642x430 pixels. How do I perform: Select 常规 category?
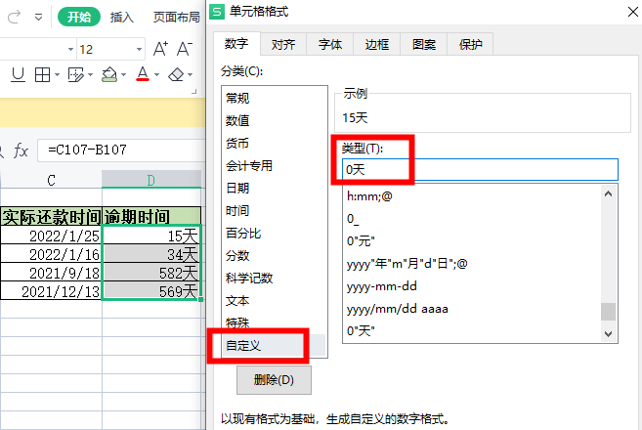coord(274,99)
